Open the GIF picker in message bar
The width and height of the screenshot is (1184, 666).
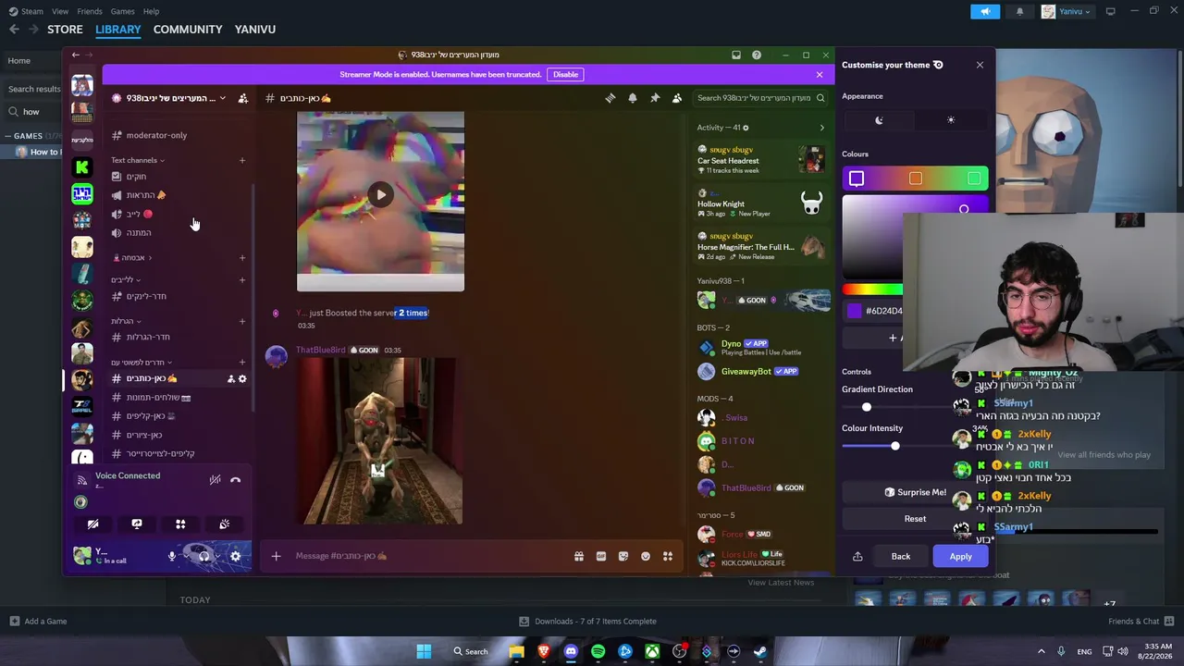[601, 556]
